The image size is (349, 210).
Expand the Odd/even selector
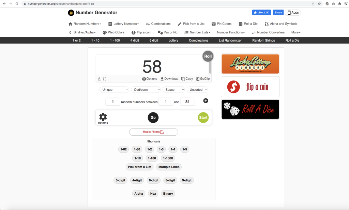pyautogui.click(x=146, y=90)
